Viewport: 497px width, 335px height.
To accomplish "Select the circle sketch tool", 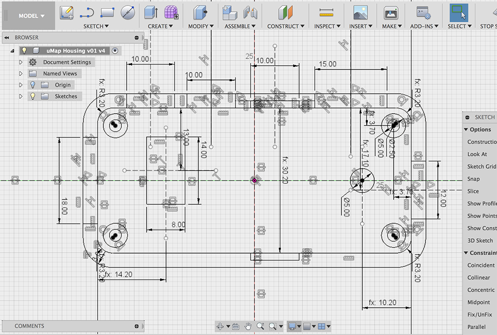I will 127,12.
